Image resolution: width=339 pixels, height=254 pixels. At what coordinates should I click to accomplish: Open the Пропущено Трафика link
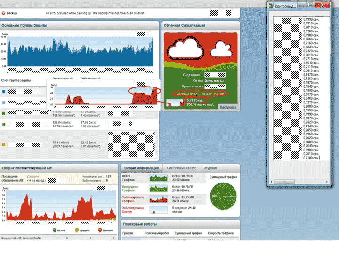click(x=130, y=189)
